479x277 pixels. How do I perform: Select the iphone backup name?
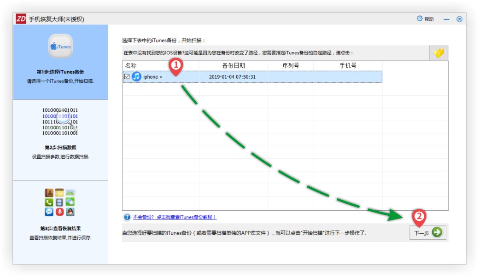point(151,77)
